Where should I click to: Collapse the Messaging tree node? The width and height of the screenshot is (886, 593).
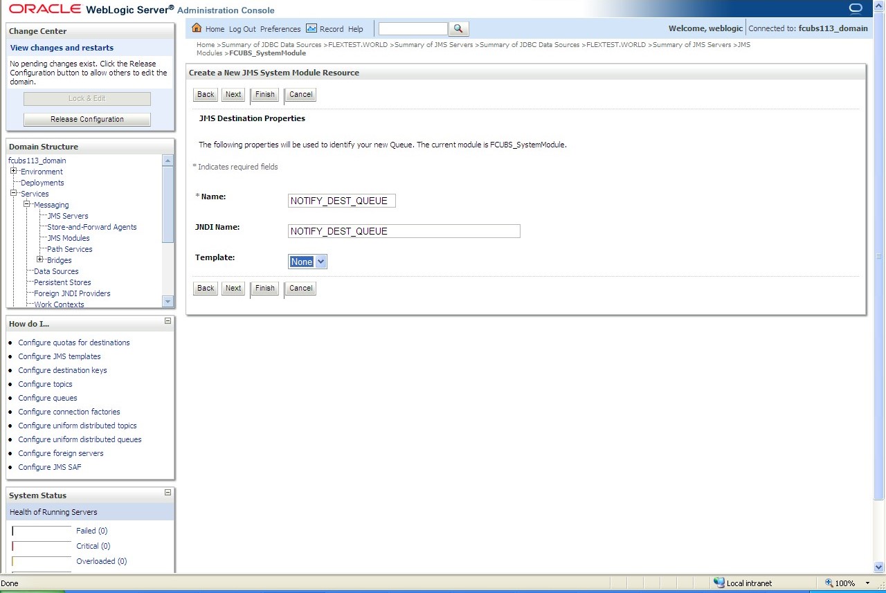[x=27, y=204]
